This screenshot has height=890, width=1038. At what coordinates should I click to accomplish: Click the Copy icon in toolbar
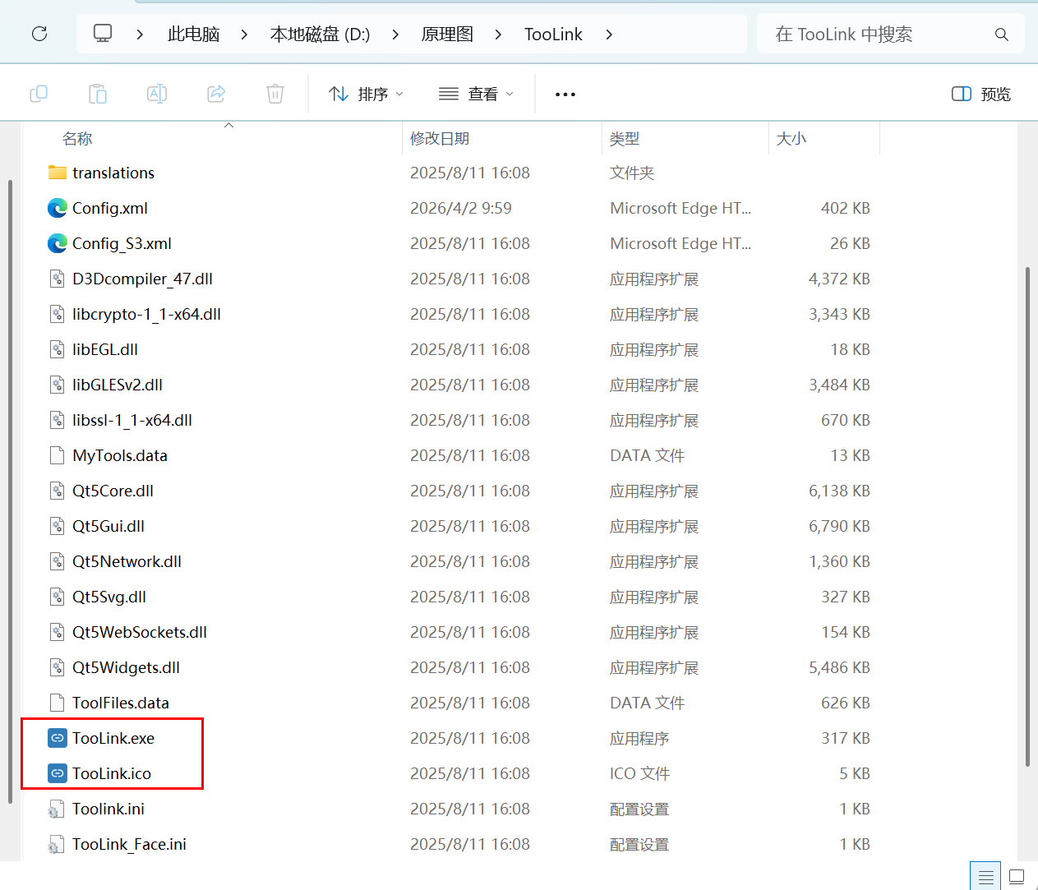39,94
